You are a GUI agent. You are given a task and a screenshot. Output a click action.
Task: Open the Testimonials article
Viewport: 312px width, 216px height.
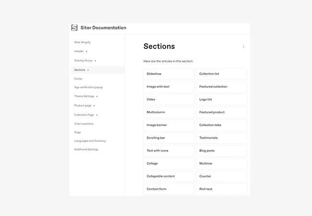221,138
